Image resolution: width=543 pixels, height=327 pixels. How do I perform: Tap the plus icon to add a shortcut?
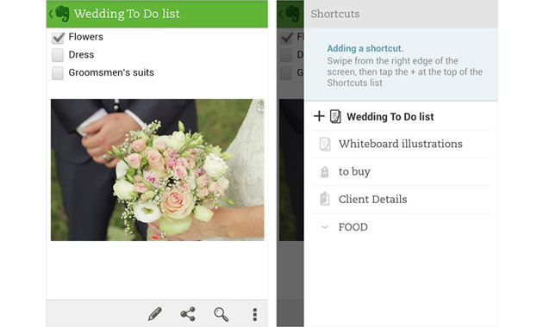click(319, 116)
